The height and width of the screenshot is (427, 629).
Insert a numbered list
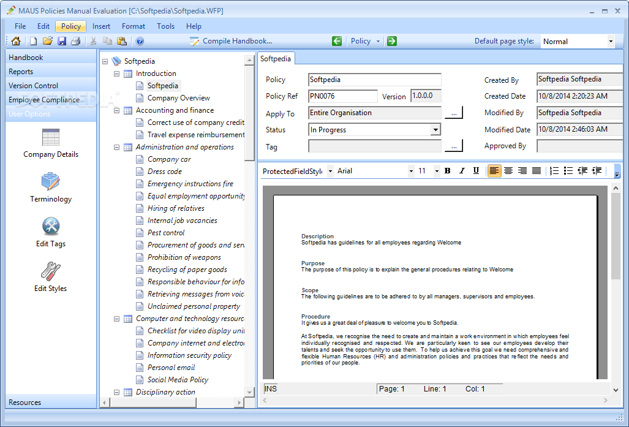(x=554, y=171)
